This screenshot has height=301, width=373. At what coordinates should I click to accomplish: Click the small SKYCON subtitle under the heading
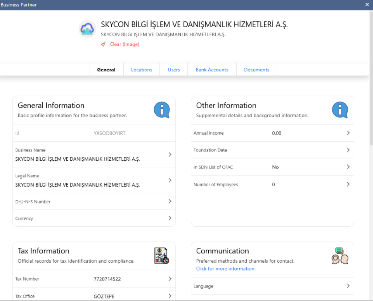click(163, 35)
